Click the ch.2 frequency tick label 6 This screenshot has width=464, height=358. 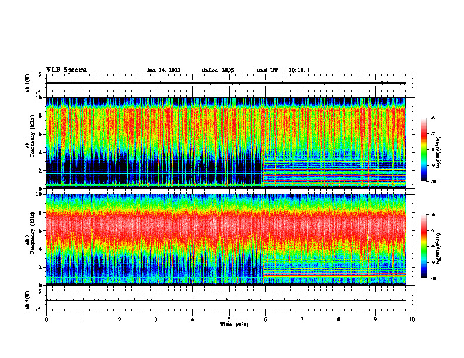tap(40, 231)
